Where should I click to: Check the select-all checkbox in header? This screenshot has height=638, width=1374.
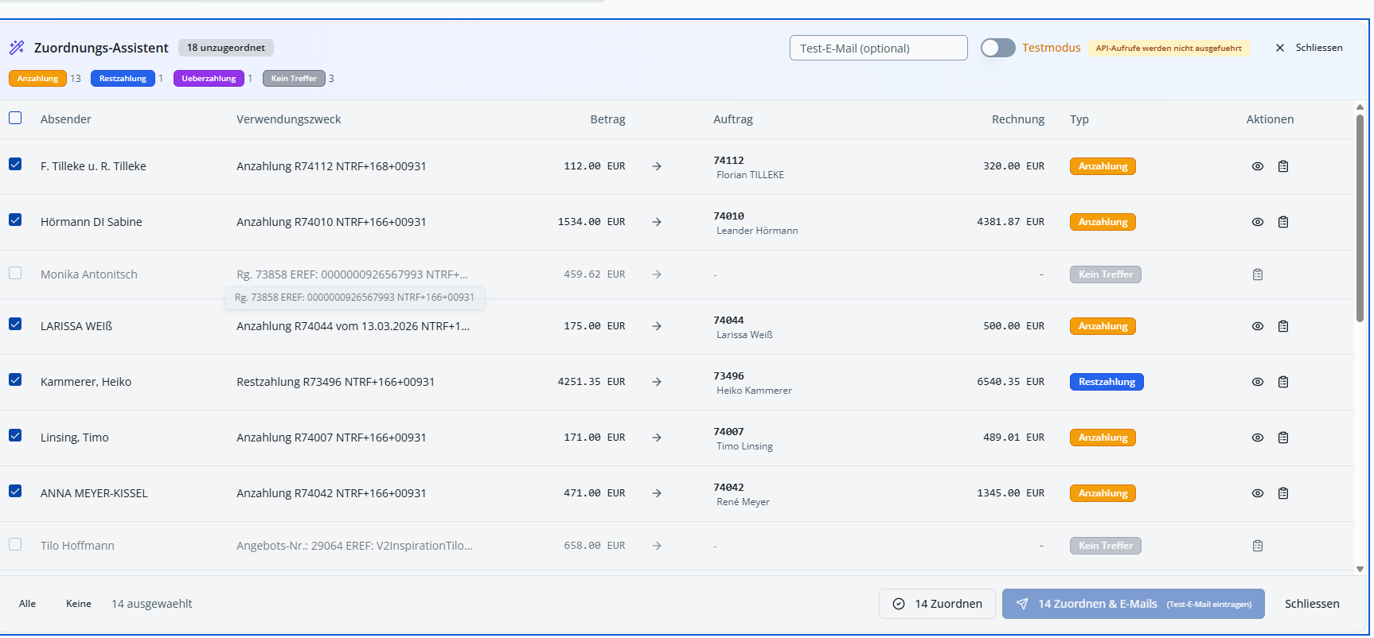(15, 118)
